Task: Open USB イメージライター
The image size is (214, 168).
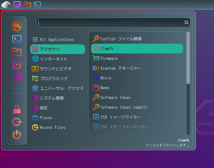Action: pos(137,117)
